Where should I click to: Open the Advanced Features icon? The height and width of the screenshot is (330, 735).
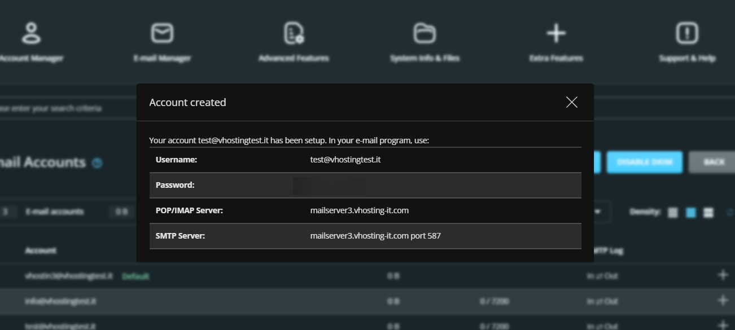[294, 33]
